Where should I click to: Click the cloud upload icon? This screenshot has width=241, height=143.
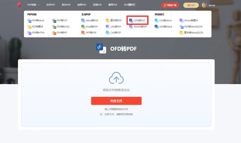(116, 78)
